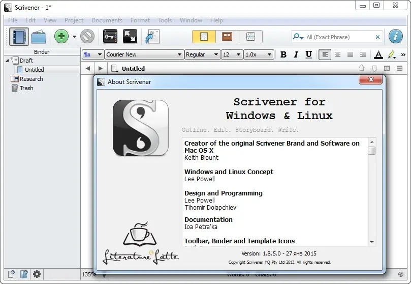Open the Help menu

tap(216, 20)
